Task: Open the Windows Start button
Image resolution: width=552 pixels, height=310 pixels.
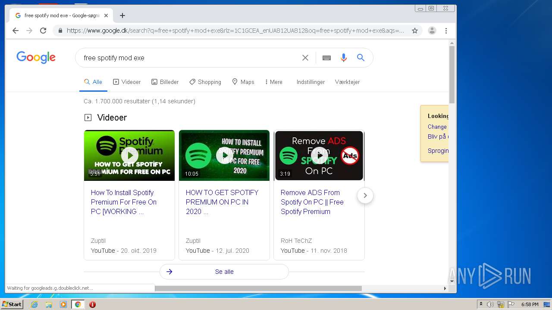Action: [12, 304]
